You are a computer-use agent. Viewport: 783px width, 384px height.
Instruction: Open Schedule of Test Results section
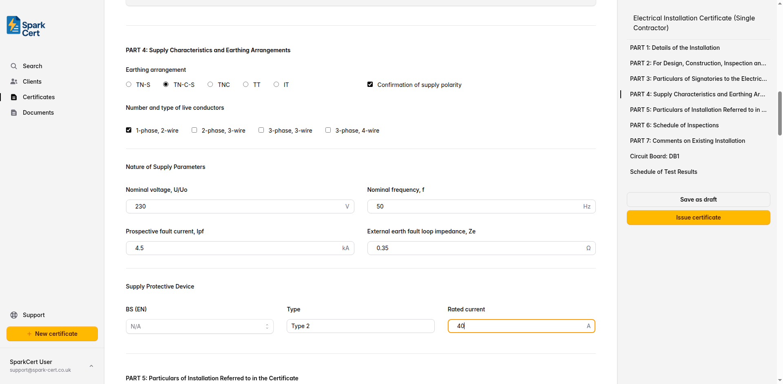click(x=664, y=172)
